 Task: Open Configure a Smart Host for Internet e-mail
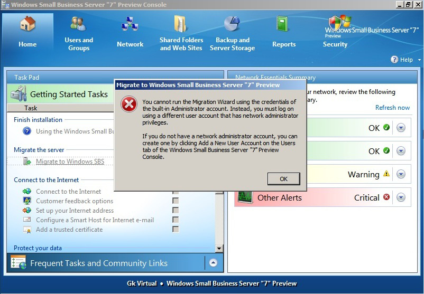coord(95,220)
